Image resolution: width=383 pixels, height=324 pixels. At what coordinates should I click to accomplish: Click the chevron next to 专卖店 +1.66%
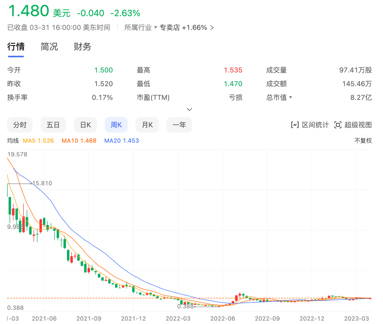pos(212,28)
